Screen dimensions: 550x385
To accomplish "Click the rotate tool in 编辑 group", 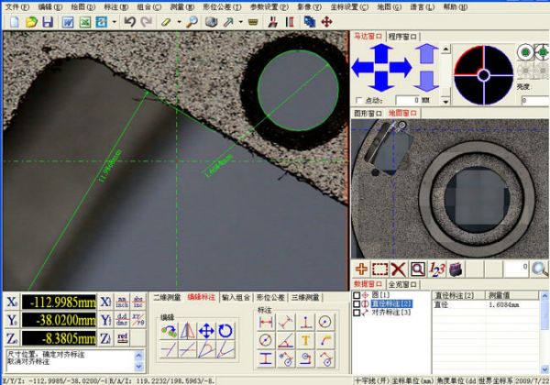I will coord(225,331).
